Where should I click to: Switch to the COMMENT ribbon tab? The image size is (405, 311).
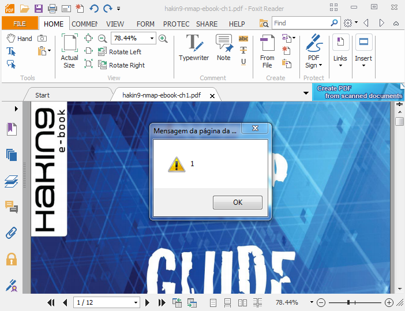click(84, 24)
